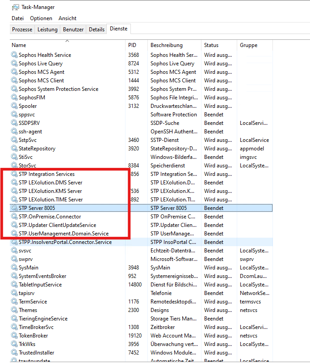Click the gear icon of Sophos MCS Client
This screenshot has width=310, height=363.
(14, 80)
